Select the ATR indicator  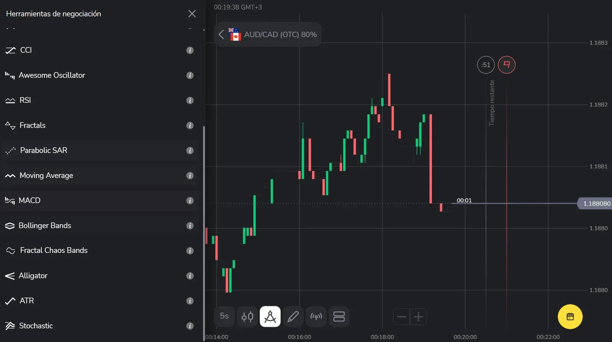[99, 301]
